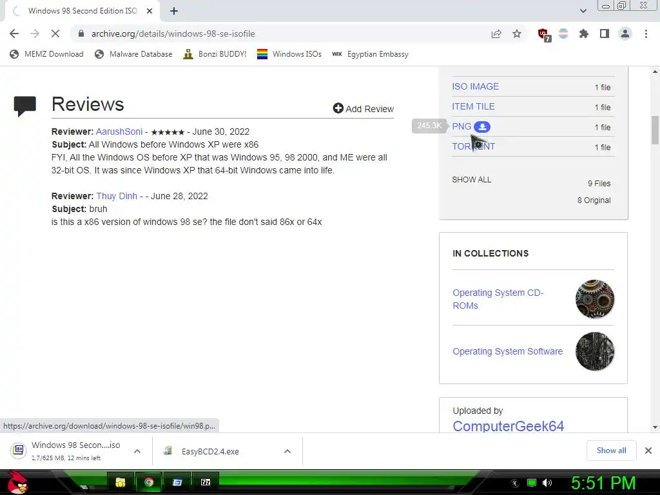Viewport: 660px width, 495px height.
Task: Open File Explorer from the taskbar
Action: tap(121, 482)
